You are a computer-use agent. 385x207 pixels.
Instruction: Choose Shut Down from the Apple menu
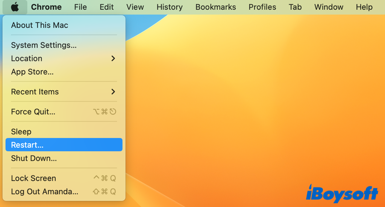(x=34, y=158)
